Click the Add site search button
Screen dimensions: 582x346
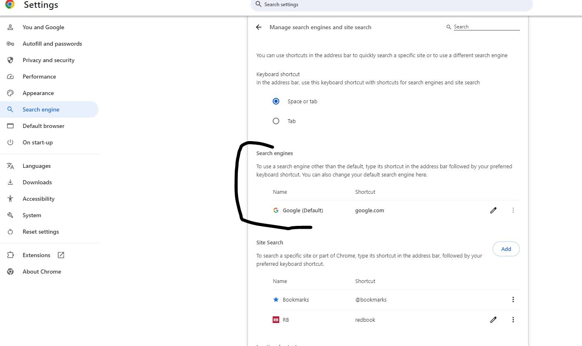(506, 249)
